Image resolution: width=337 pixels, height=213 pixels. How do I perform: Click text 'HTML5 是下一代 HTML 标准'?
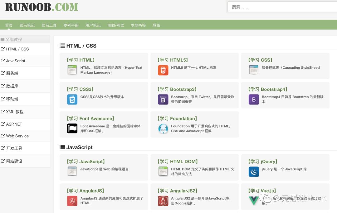pyautogui.click(x=194, y=68)
